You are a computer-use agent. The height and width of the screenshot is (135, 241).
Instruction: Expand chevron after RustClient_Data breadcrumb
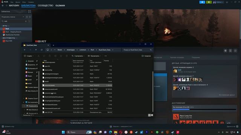click(113, 50)
